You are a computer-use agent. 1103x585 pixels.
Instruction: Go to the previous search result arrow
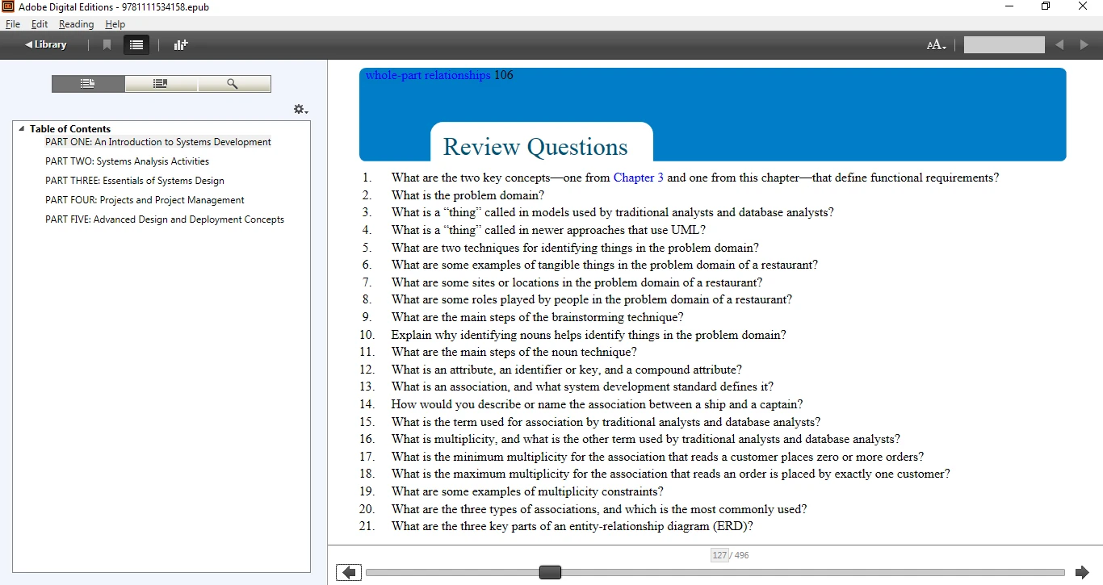coord(1059,45)
